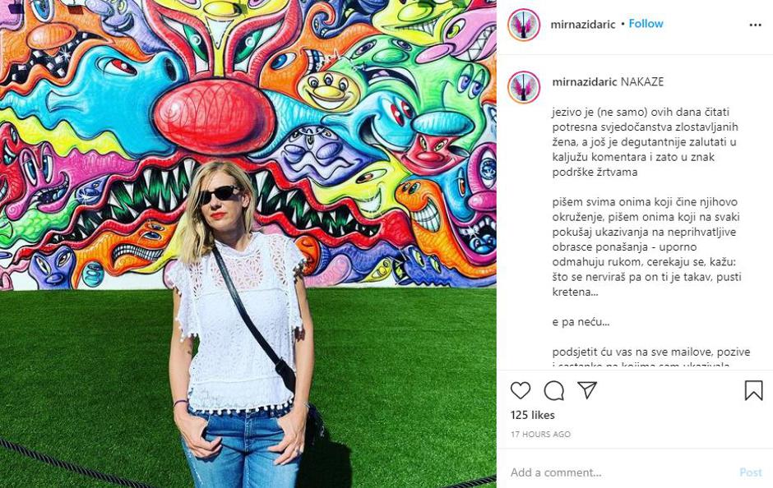Screen dimensions: 773x488
Task: Share post with paper plane icon
Action: coord(587,390)
